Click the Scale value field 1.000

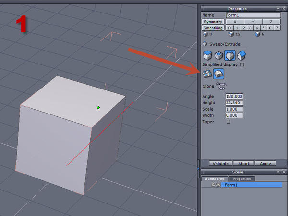pos(234,109)
